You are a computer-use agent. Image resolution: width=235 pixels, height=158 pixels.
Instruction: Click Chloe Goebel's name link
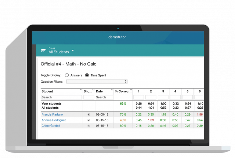51,126
